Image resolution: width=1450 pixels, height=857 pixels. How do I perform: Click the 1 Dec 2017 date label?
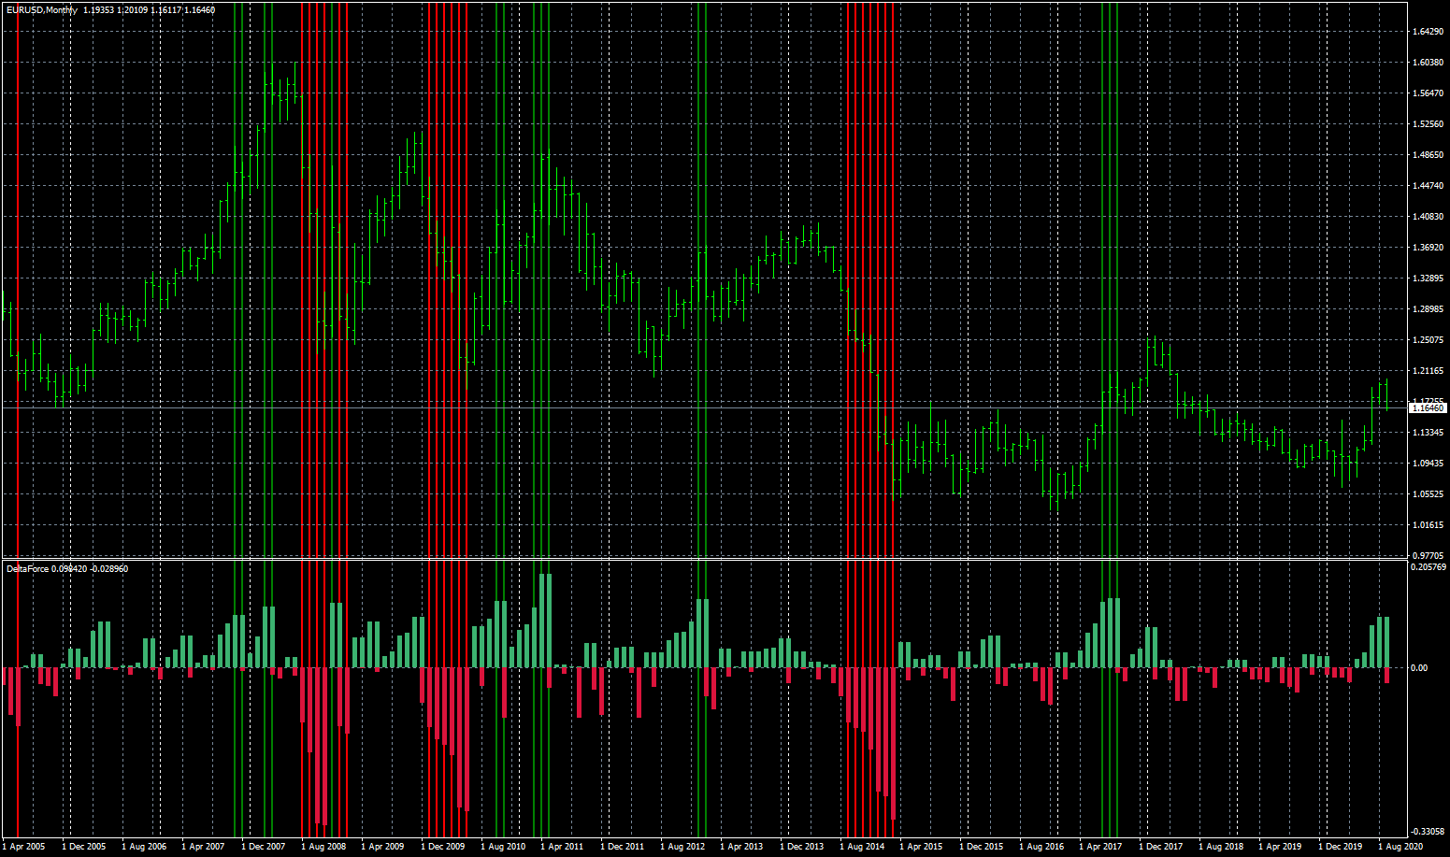coord(1160,847)
